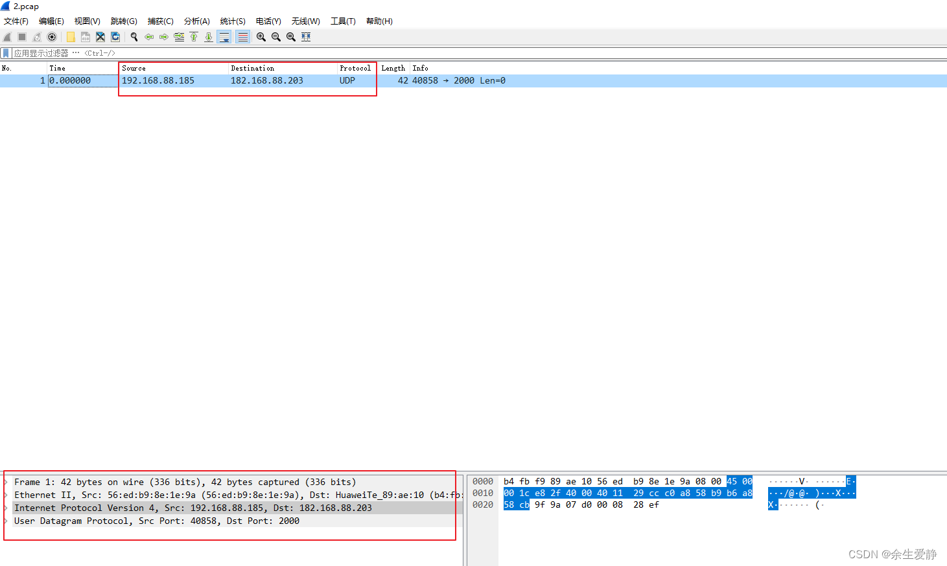
Task: Open the 文件(F) menu
Action: pyautogui.click(x=16, y=21)
